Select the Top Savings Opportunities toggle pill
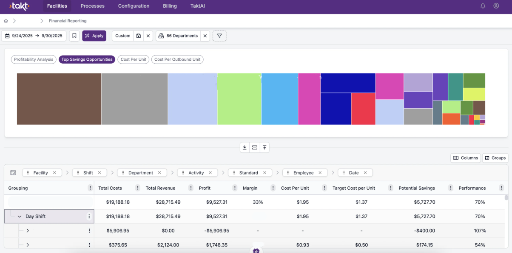The width and height of the screenshot is (512, 253). 87,59
